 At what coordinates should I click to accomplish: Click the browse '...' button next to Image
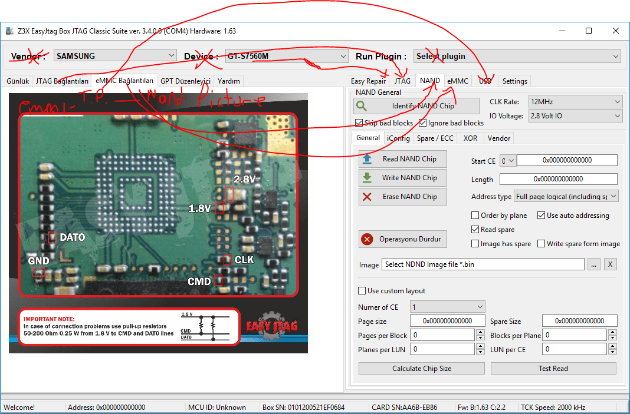pos(594,264)
